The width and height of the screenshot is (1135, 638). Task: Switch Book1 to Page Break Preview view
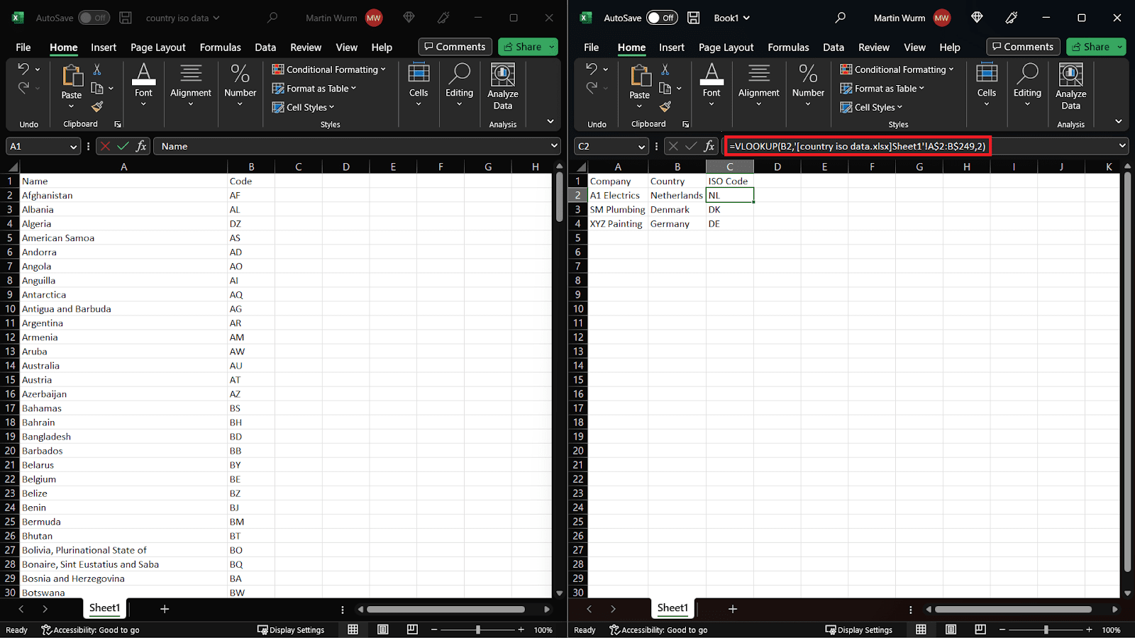click(x=980, y=629)
